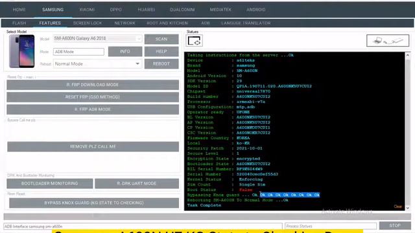Click the Clear link in the log
Viewport: 415px width, 233px height.
coord(397,206)
